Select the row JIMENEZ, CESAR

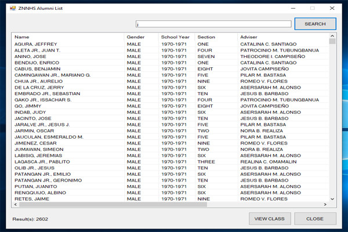point(171,143)
